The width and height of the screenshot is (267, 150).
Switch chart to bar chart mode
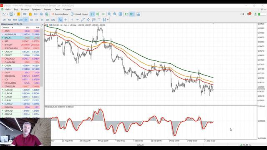click(92, 14)
